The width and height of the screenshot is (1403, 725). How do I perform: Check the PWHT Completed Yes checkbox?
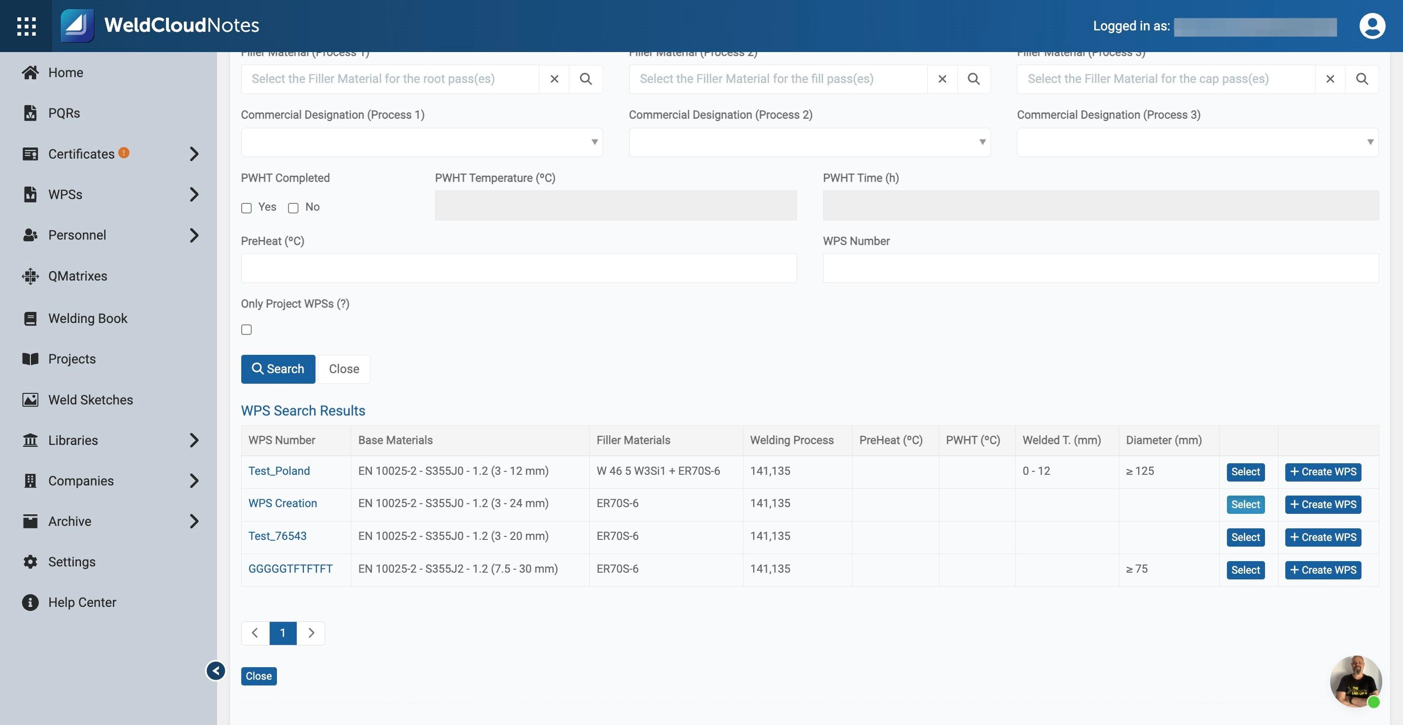click(x=246, y=208)
